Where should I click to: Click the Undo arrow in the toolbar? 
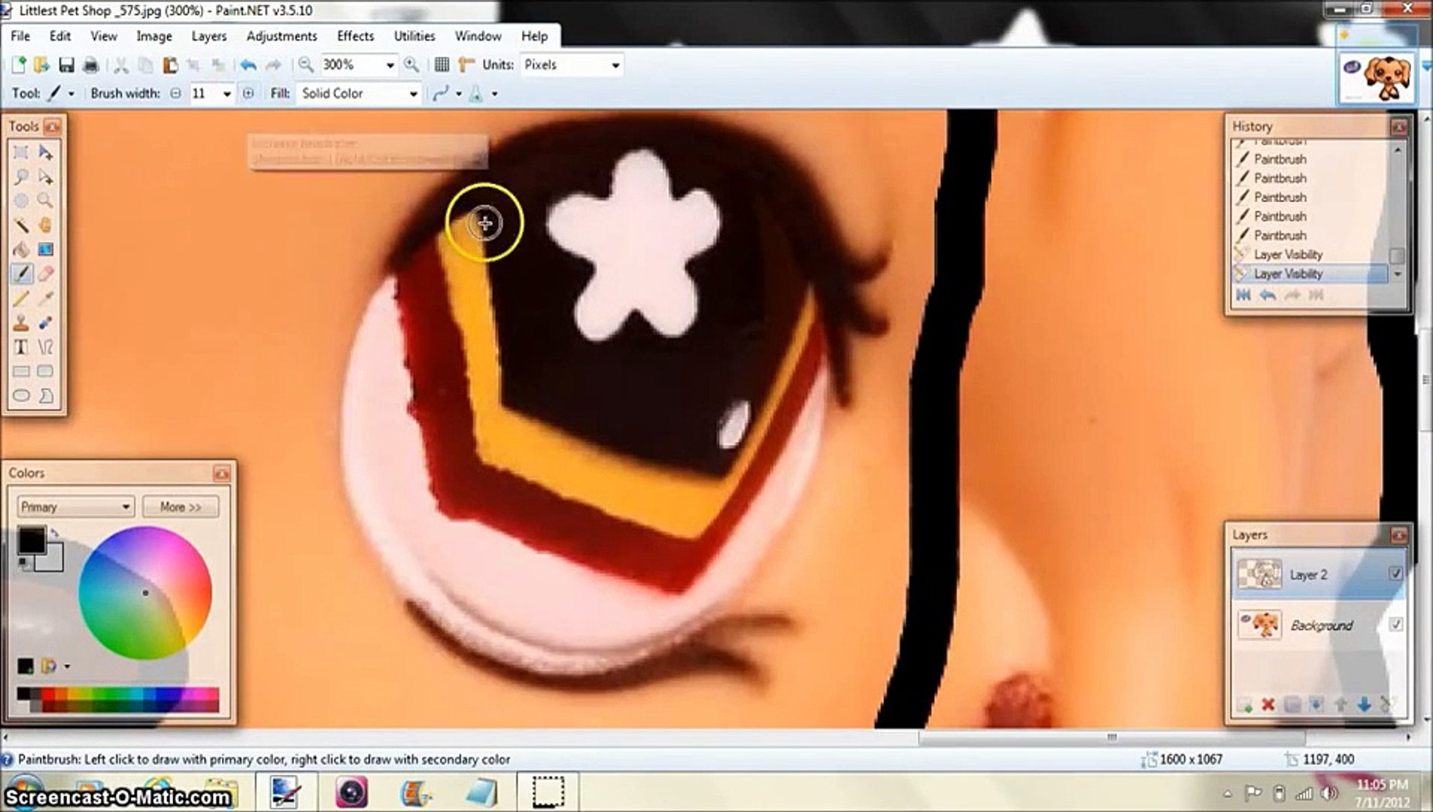pos(248,65)
